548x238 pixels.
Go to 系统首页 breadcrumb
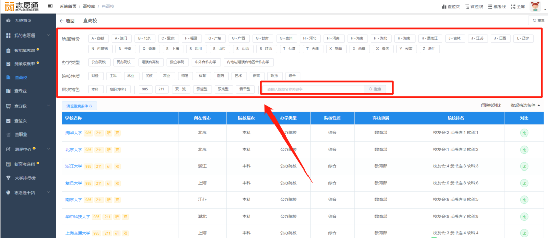click(68, 6)
